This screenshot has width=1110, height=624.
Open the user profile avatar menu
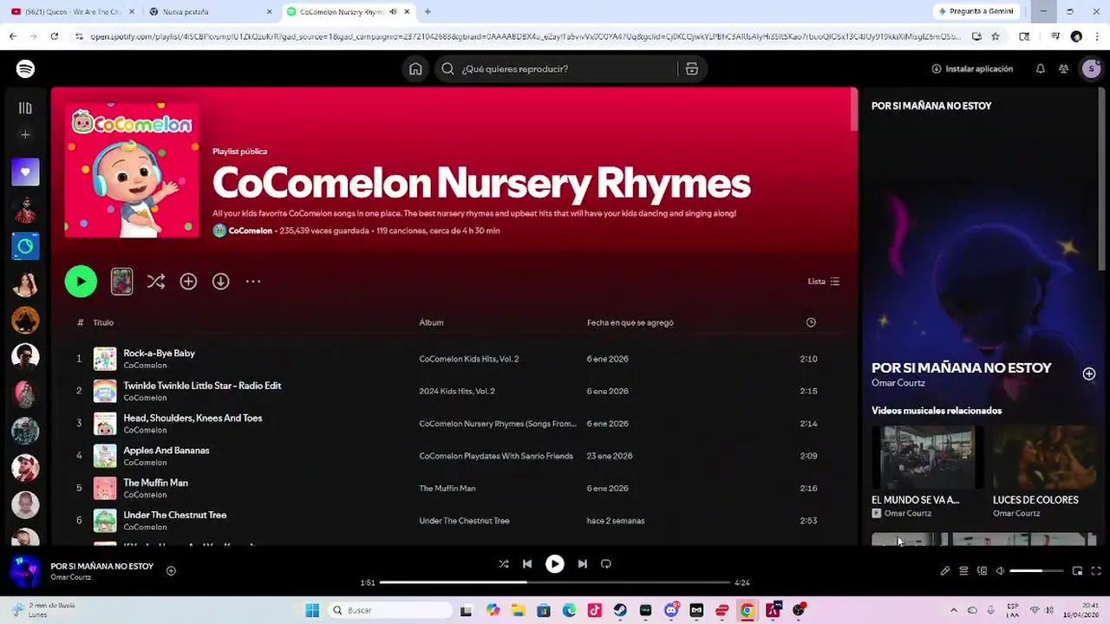tap(1091, 68)
